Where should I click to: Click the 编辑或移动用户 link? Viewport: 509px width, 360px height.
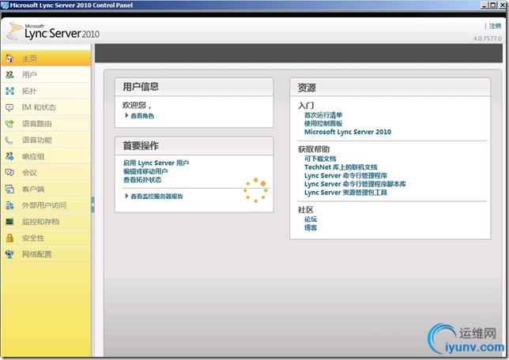pos(145,171)
